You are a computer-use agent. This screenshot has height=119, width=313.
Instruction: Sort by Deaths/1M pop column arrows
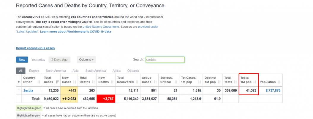(x=219, y=82)
